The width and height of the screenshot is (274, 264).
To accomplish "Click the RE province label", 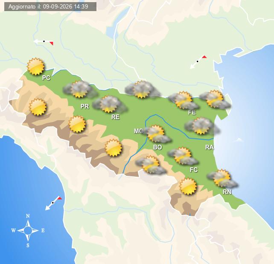I will tap(116, 117).
